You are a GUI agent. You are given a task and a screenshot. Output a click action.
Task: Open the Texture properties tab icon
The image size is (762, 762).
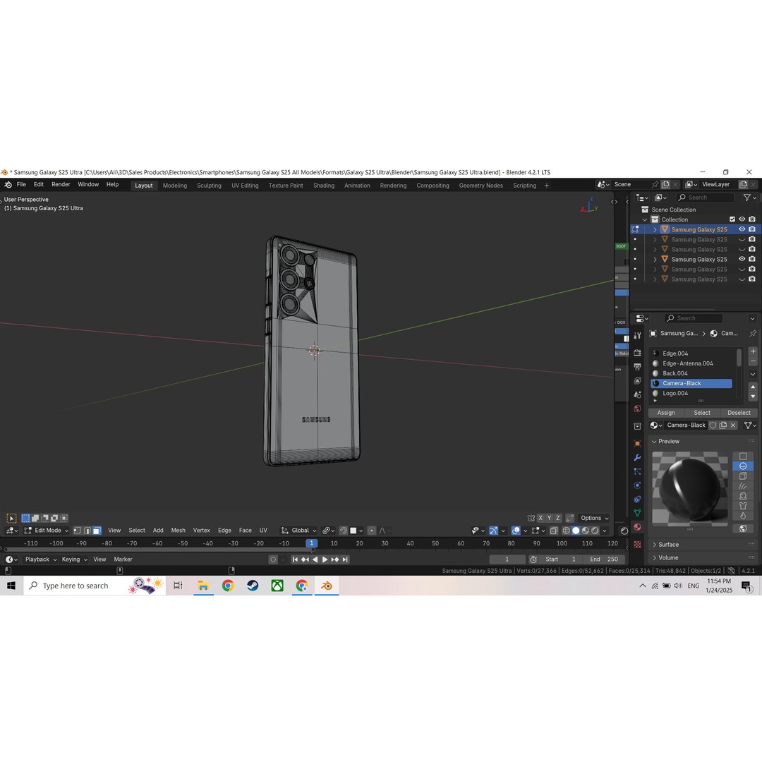pyautogui.click(x=637, y=544)
